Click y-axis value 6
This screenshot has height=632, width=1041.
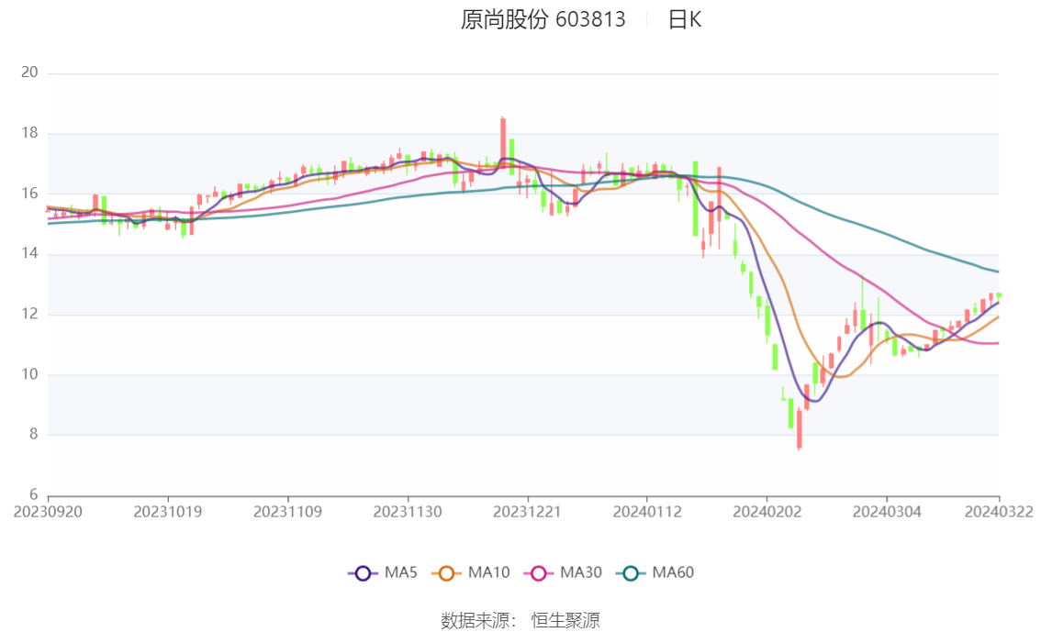[x=33, y=494]
